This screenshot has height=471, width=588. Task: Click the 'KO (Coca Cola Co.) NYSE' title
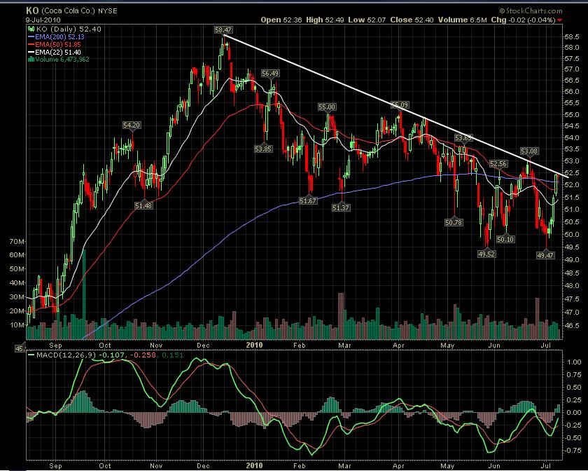[71, 11]
